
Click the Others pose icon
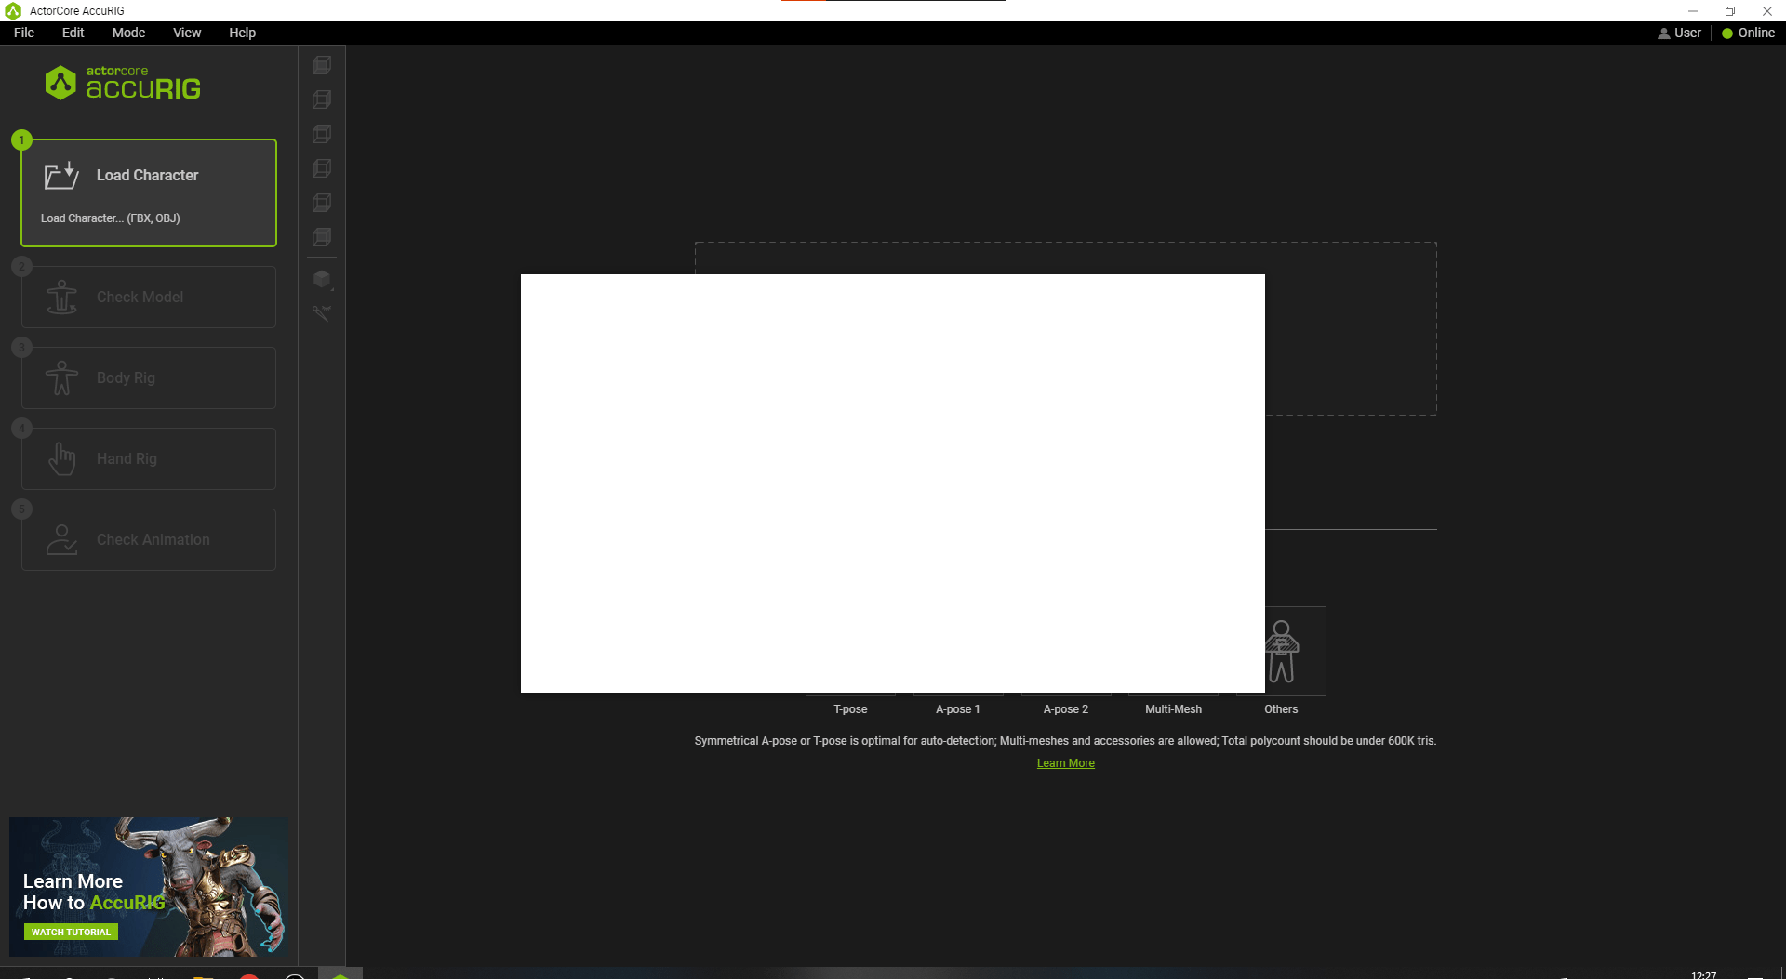[1281, 651]
